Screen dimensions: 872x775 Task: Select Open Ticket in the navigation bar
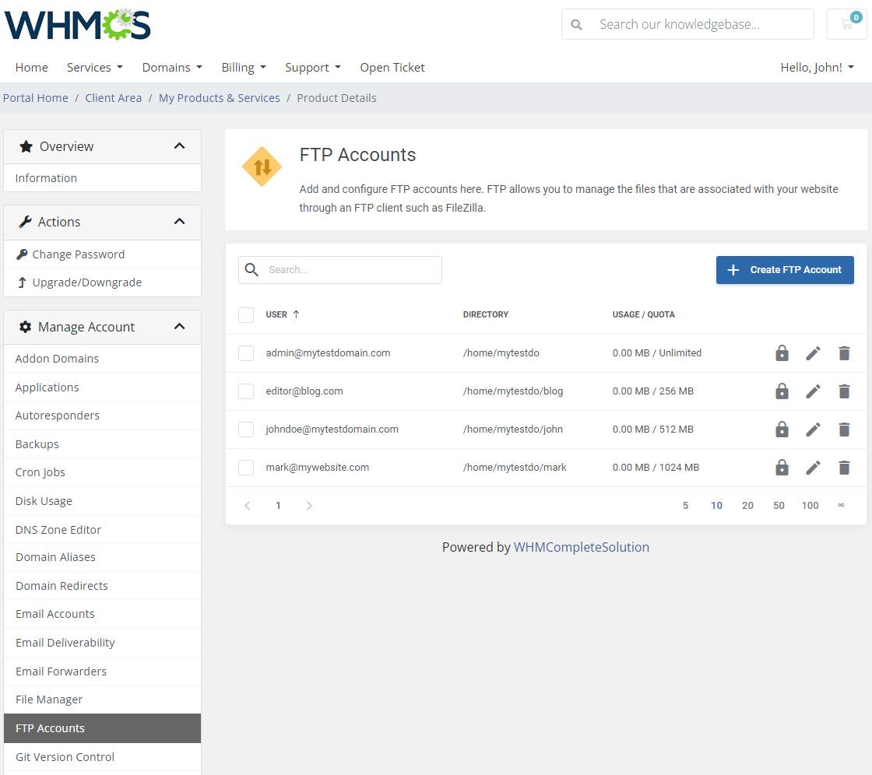point(392,67)
